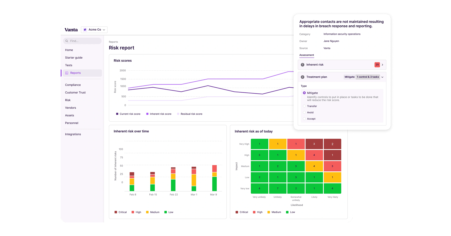Click heatmap cell Very low impact, Unlikely showing 7

click(278, 188)
